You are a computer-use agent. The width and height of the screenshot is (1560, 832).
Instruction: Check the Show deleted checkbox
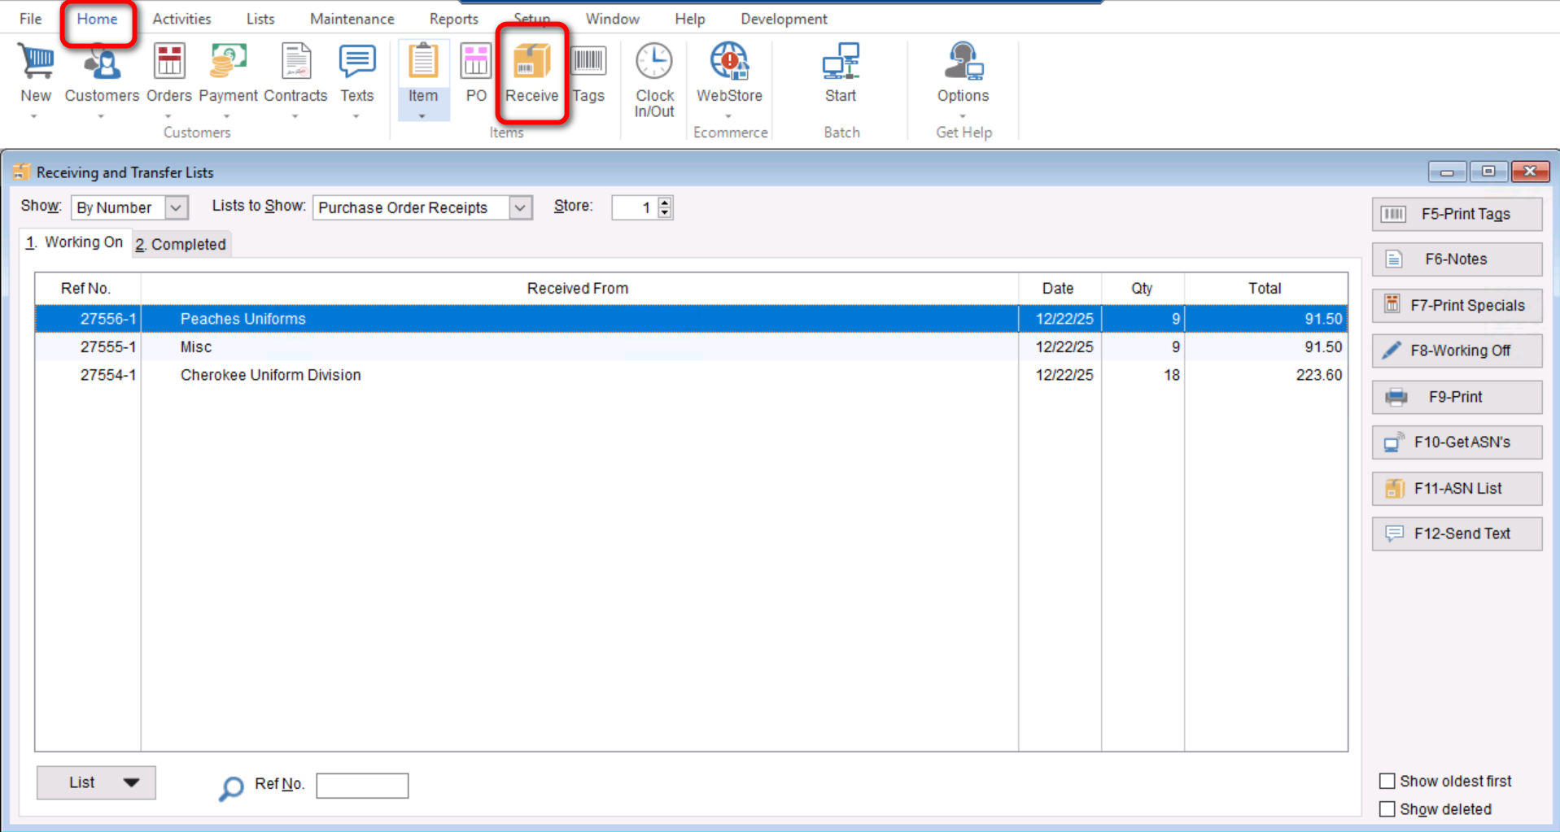pos(1387,809)
